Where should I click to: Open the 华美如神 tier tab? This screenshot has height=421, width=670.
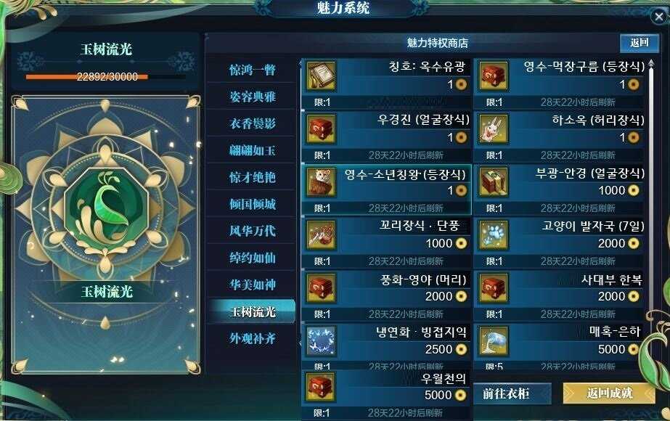(252, 285)
